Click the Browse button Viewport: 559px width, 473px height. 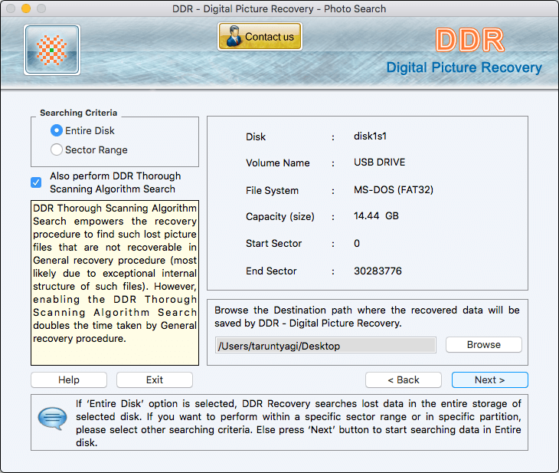coord(483,345)
